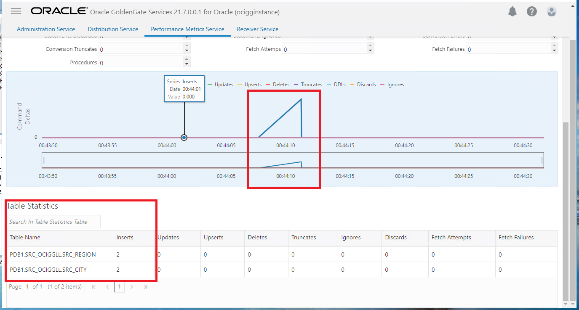Click the Fetch Attemps input field
579x310 pixels.
[325, 49]
